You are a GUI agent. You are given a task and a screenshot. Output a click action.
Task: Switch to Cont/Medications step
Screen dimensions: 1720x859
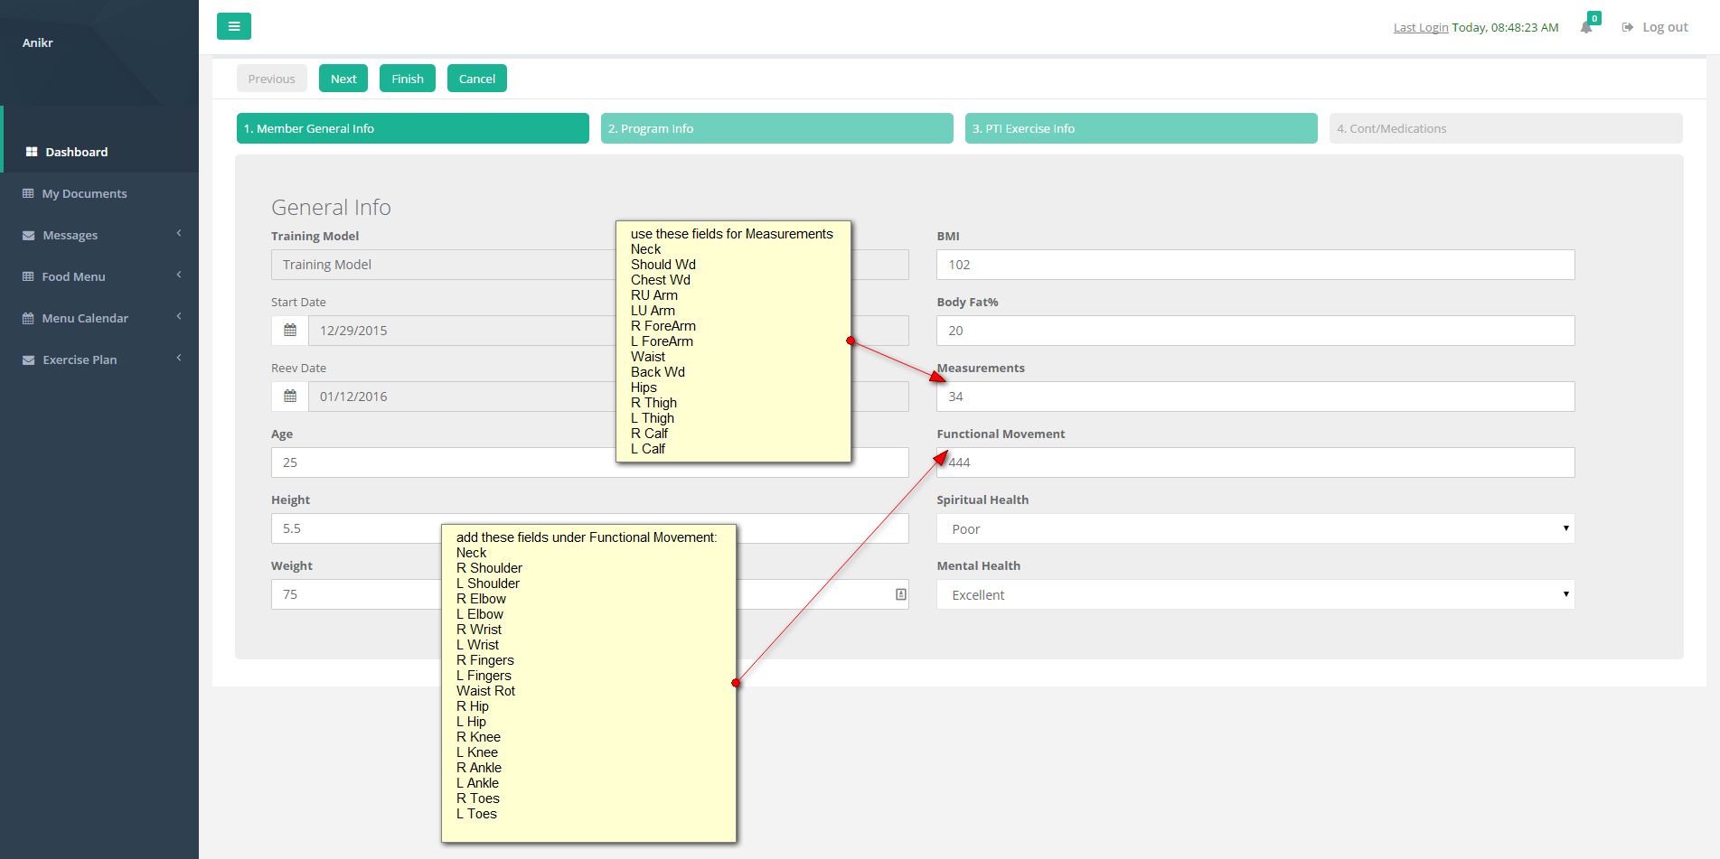click(x=1506, y=128)
